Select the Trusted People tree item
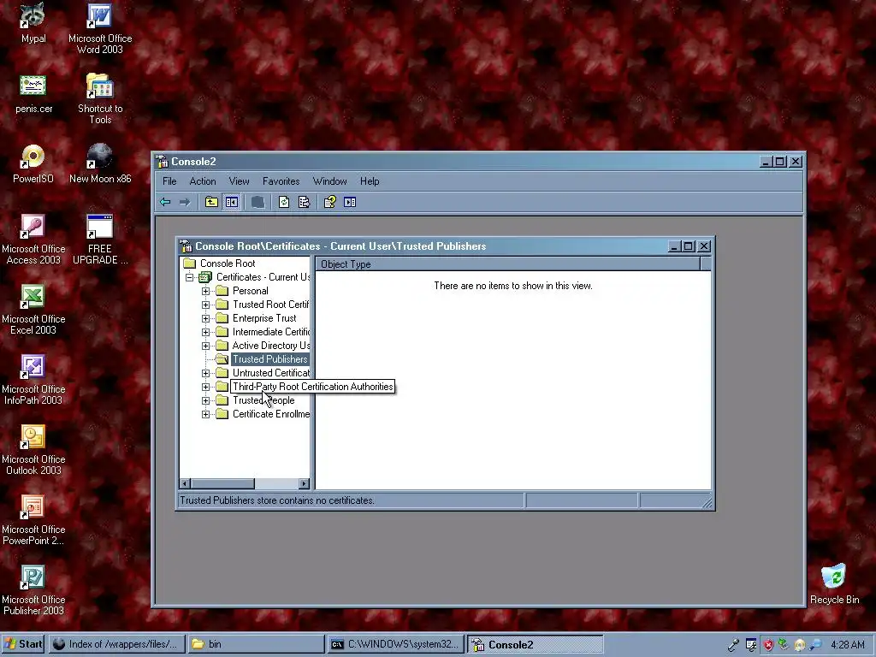The width and height of the screenshot is (876, 657). (263, 400)
